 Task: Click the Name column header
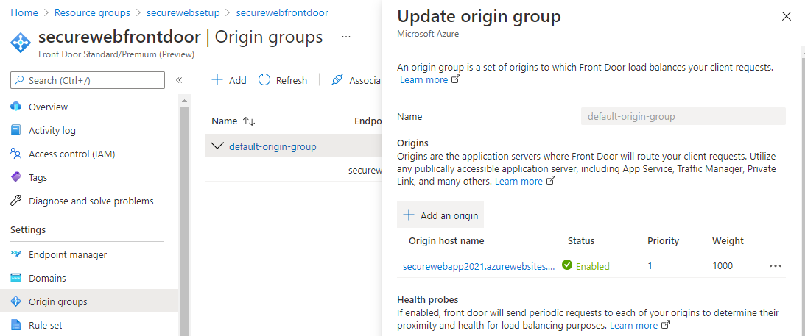[x=225, y=121]
